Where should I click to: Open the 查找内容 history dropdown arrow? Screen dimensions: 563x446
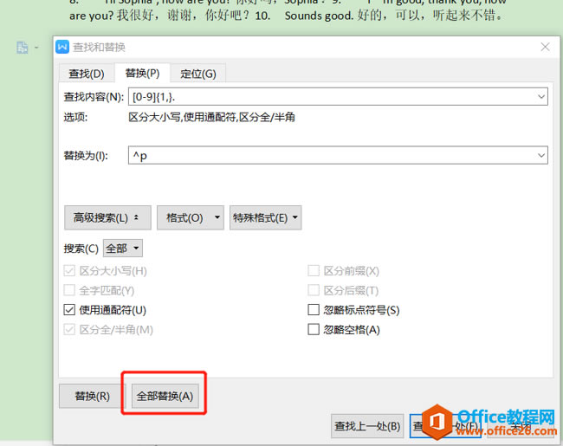[541, 97]
